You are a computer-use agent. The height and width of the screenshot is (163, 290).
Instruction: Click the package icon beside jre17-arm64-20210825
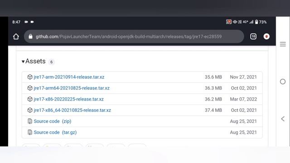click(30, 88)
